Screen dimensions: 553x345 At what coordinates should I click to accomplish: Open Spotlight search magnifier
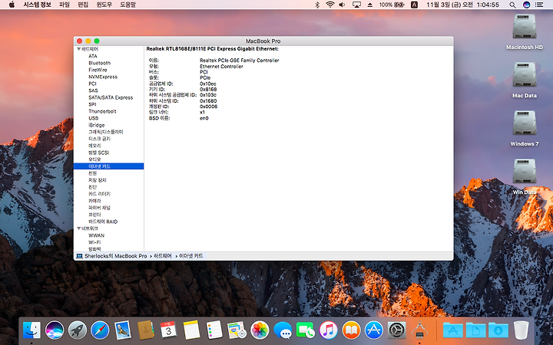[512, 5]
